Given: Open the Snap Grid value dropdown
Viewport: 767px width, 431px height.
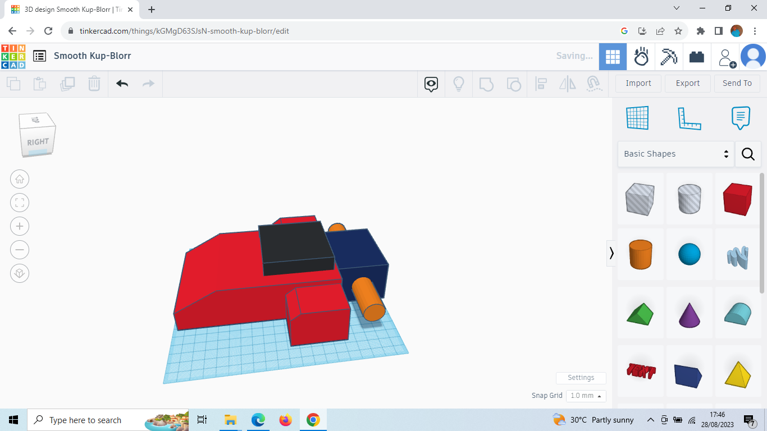Looking at the screenshot, I should (x=586, y=396).
